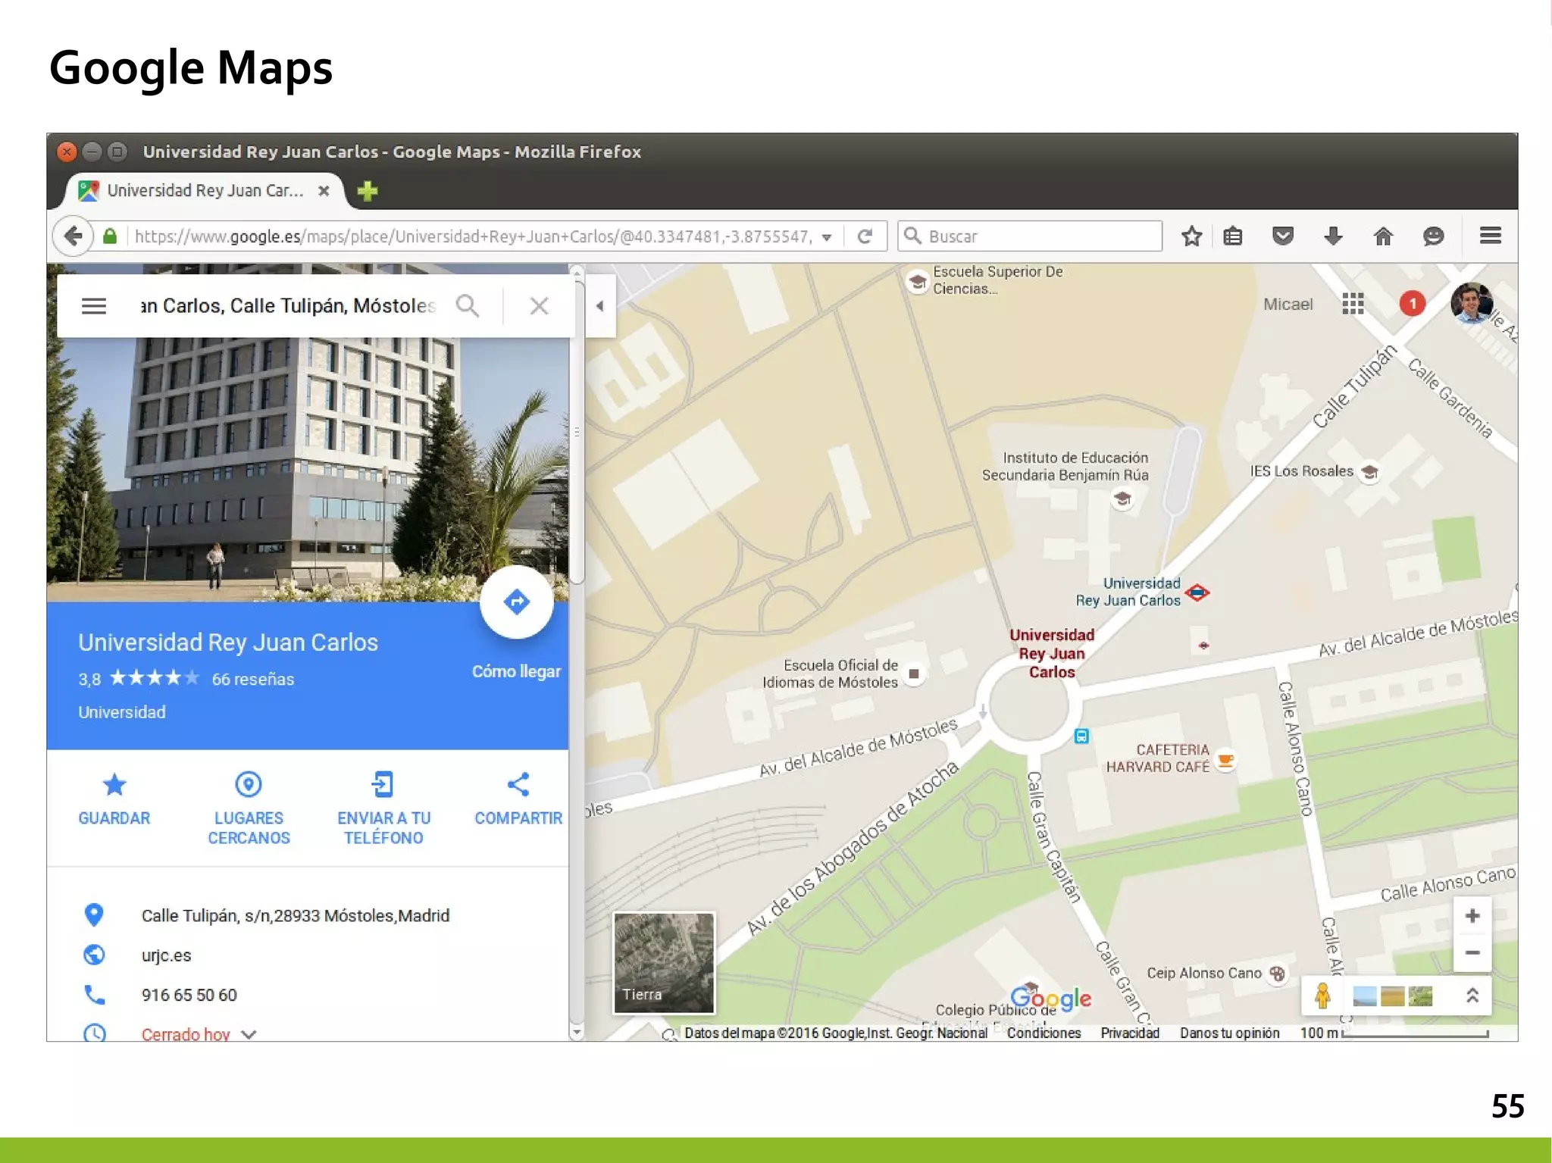
Task: Click the CAFETERIA HARVARD CAFÉ marker
Action: [1225, 759]
